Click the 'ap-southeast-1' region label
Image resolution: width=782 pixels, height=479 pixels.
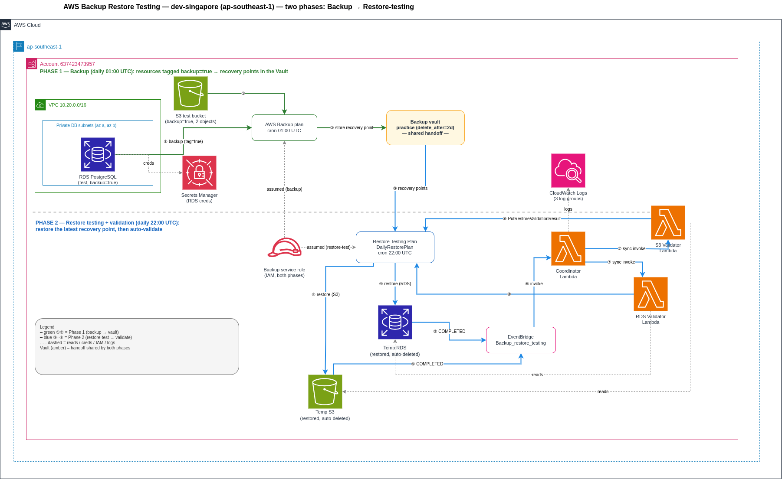pos(44,47)
